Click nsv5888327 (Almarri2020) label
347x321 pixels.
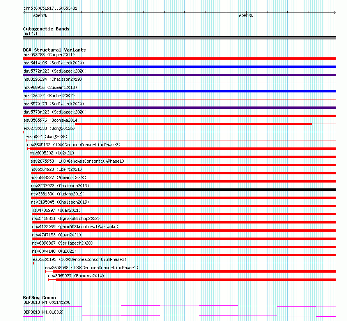click(58, 177)
